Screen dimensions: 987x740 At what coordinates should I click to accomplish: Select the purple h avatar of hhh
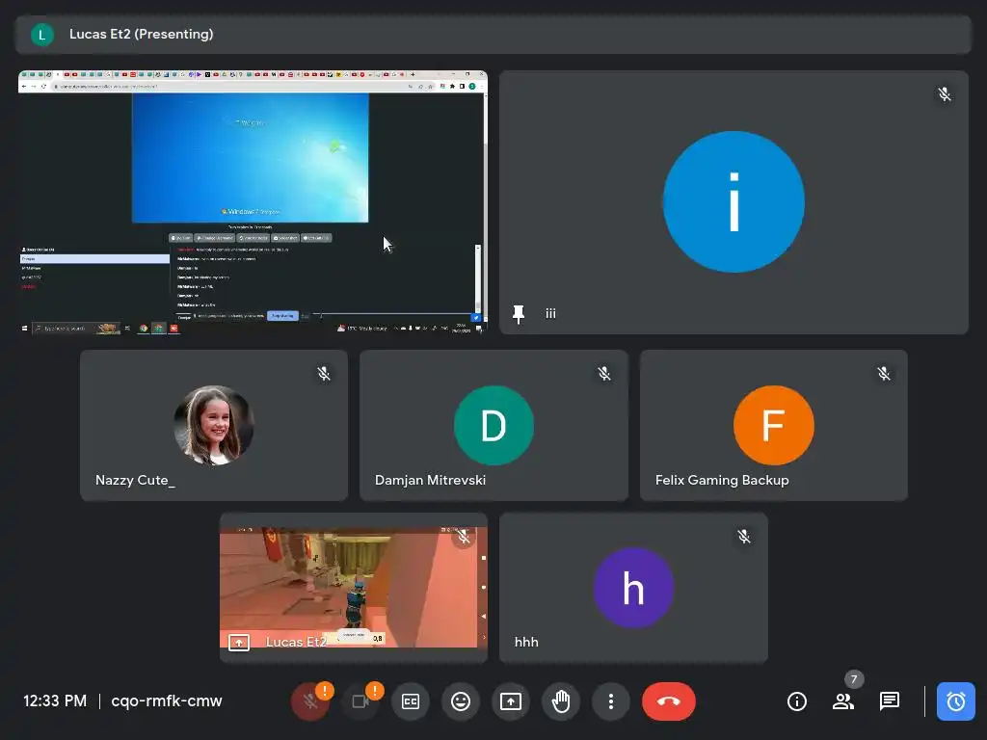pos(633,588)
